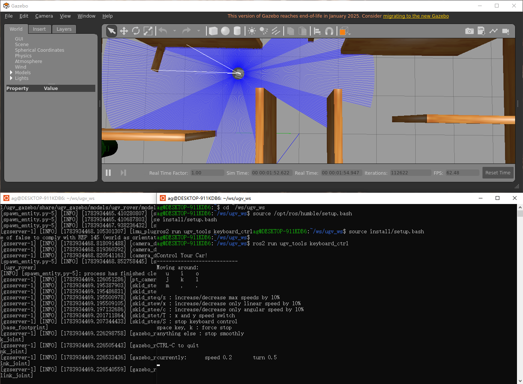Activate the scale mode tool
Image resolution: width=523 pixels, height=384 pixels.
[148, 31]
